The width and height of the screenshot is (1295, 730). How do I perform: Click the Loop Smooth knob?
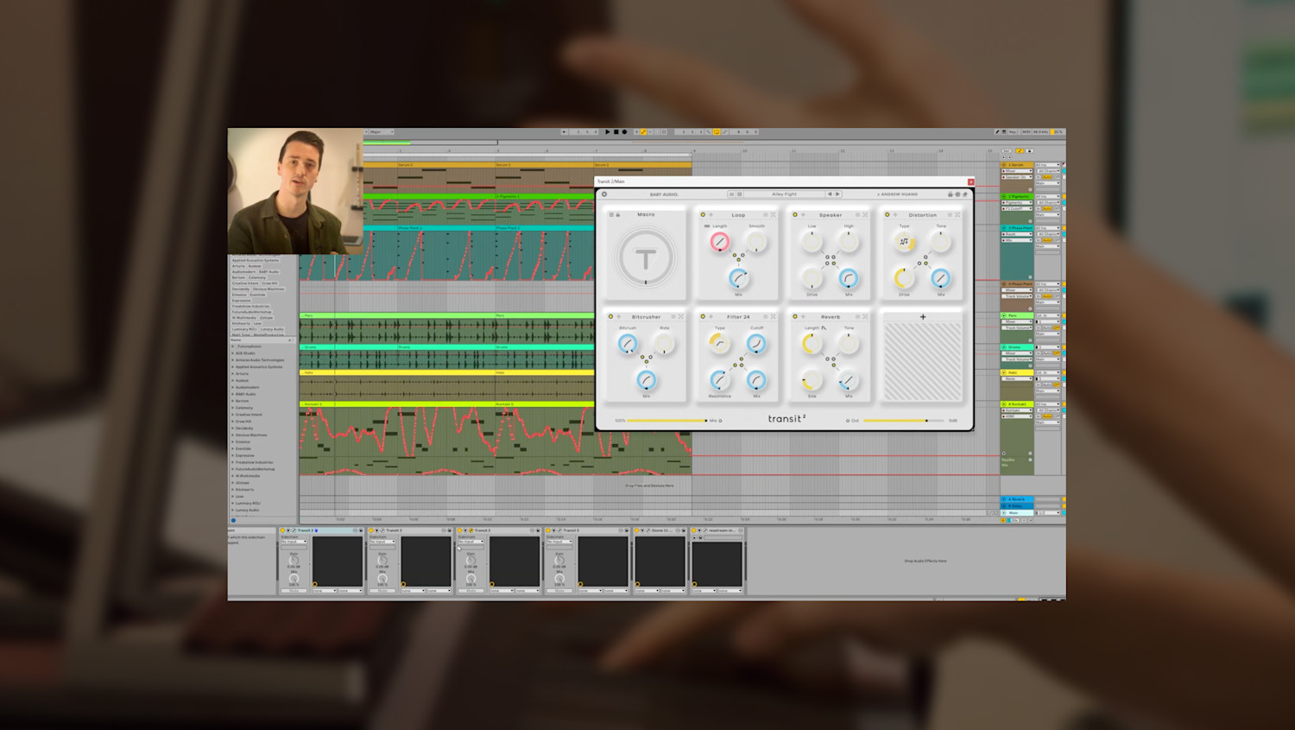click(756, 242)
